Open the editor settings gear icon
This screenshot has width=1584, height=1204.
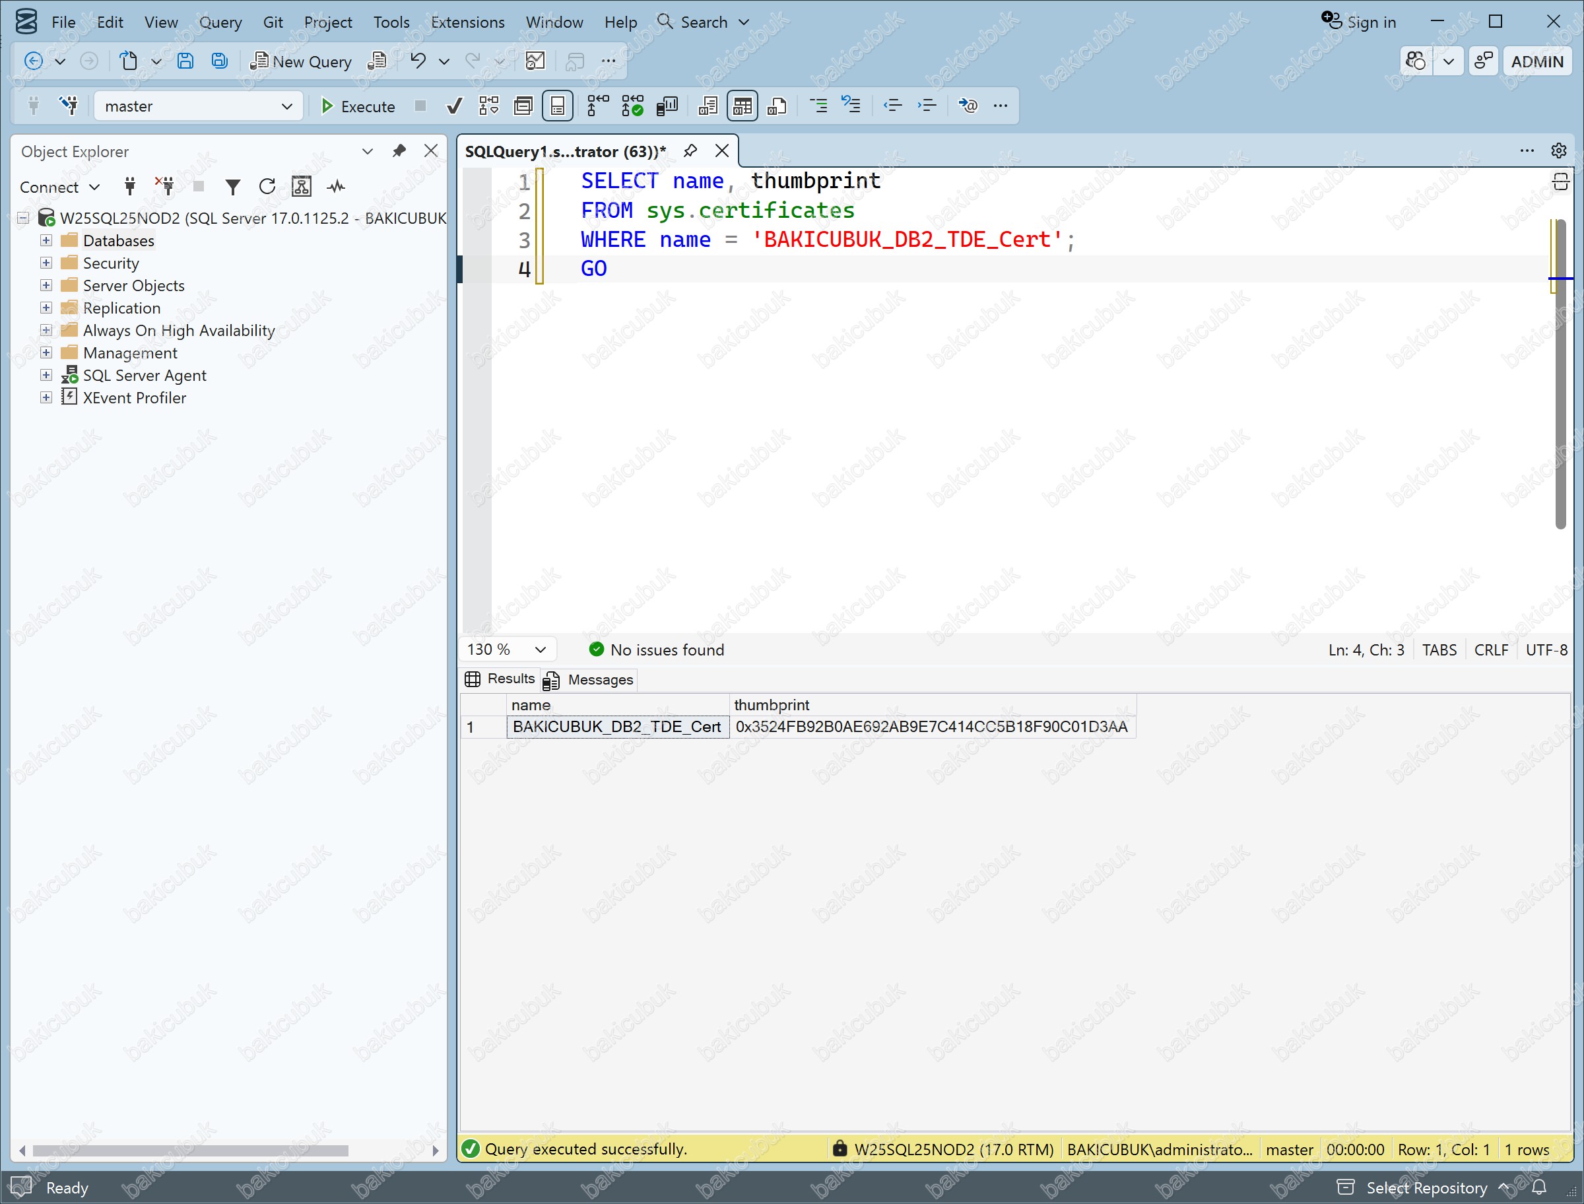point(1559,150)
